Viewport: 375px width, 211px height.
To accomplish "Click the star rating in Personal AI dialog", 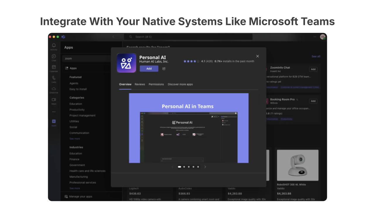I will pyautogui.click(x=191, y=61).
